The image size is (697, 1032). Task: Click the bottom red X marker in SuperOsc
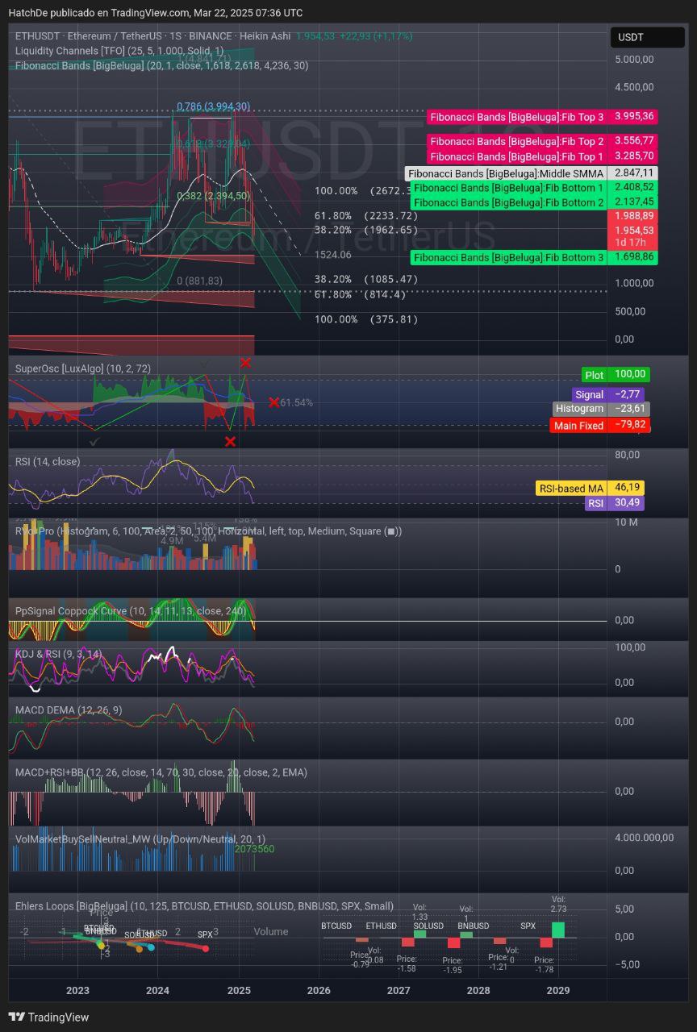(x=230, y=441)
